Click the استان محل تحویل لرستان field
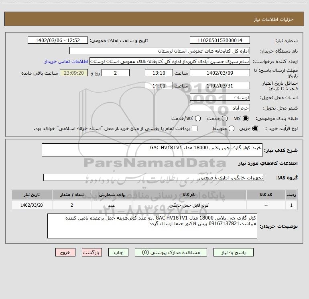 coord(220,97)
